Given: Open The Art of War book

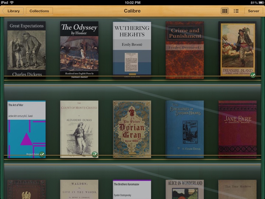Looking at the screenshot, I should click(x=26, y=129).
